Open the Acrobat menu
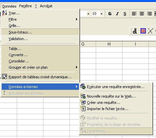Image resolution: width=156 pixels, height=138 pixels. [x=46, y=6]
